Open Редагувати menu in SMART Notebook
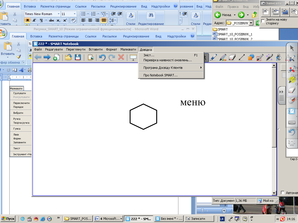This screenshot has width=298, height=223. coord(54,49)
